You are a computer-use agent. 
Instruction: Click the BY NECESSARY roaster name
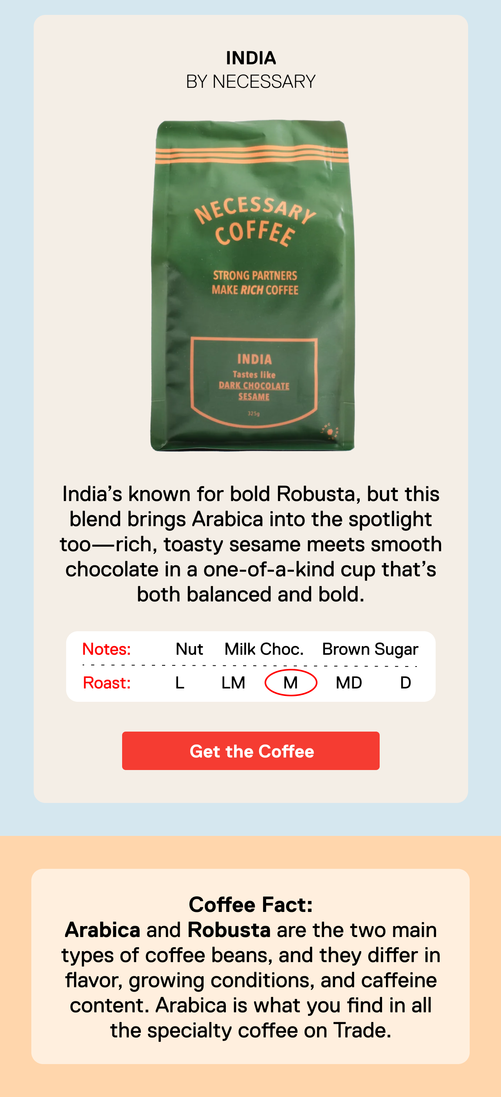[x=251, y=81]
